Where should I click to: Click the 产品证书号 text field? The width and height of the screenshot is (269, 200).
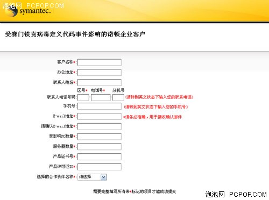100,157
